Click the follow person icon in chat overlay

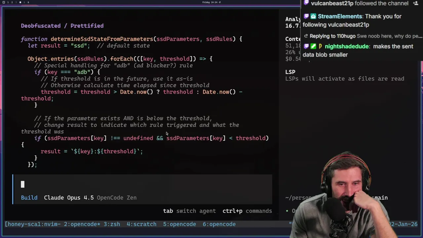[416, 3]
